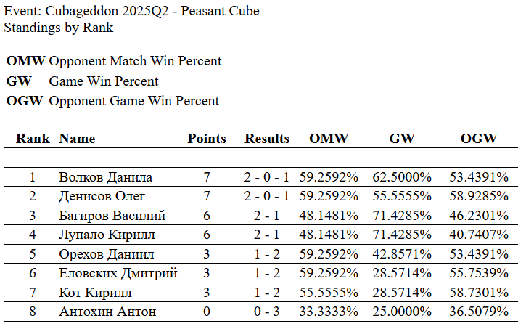Select player name Денисов Олег
The width and height of the screenshot is (518, 329).
(102, 196)
